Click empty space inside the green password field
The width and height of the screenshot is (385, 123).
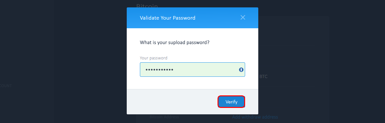click(x=205, y=70)
